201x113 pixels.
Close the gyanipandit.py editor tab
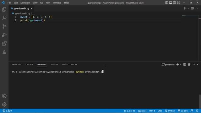pos(31,8)
